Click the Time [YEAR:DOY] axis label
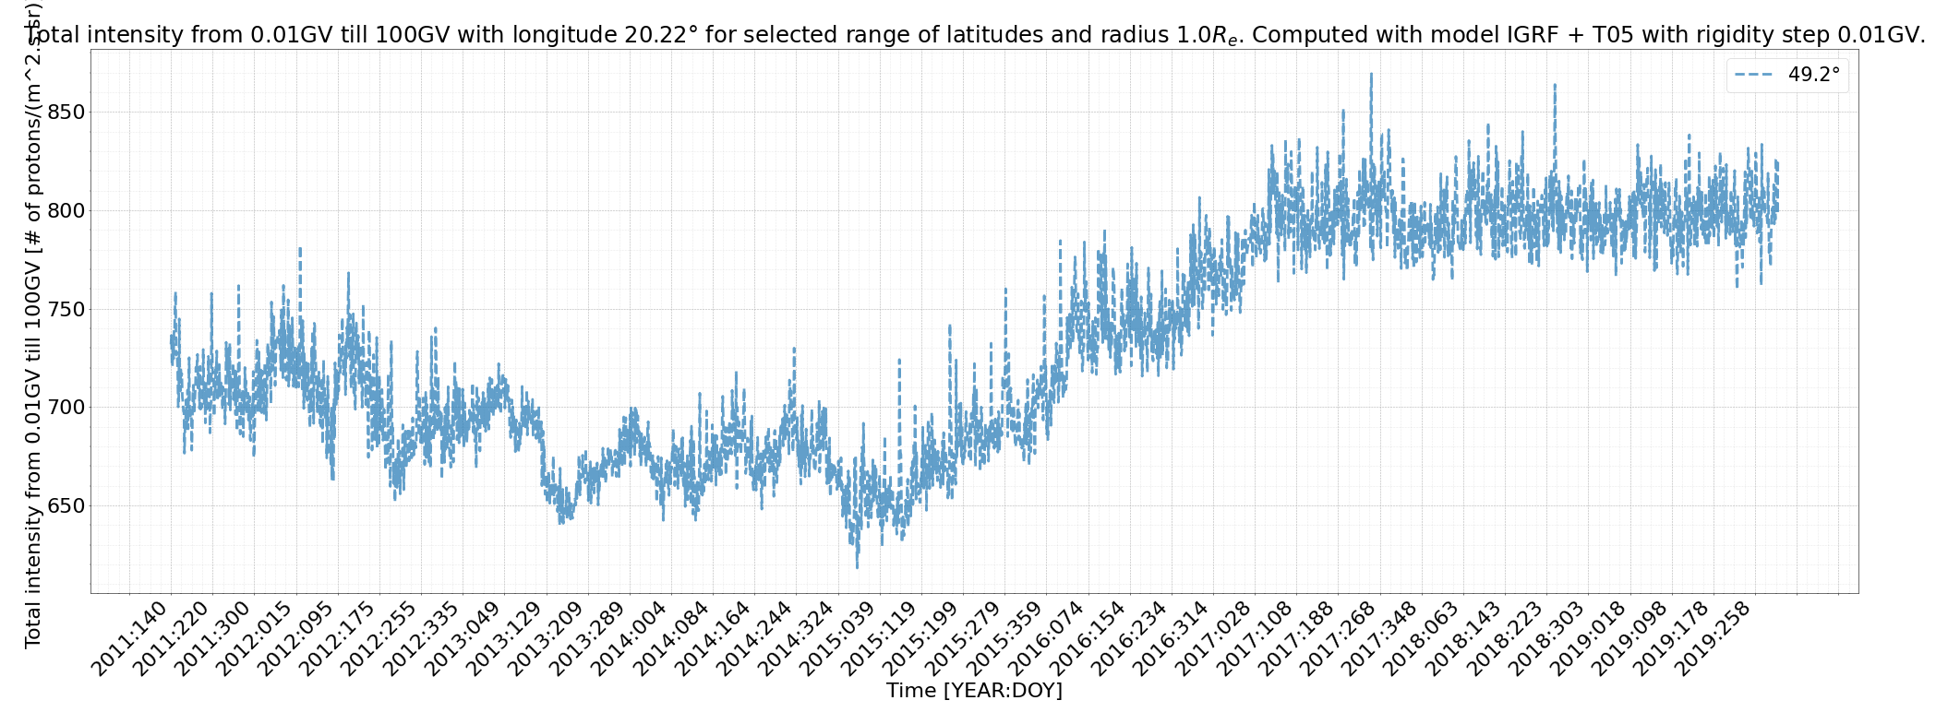This screenshot has height=724, width=1948. pyautogui.click(x=974, y=691)
